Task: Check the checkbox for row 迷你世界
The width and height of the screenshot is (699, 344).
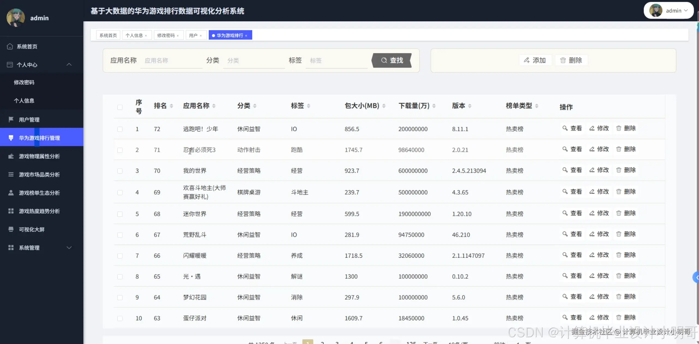Action: coord(120,214)
